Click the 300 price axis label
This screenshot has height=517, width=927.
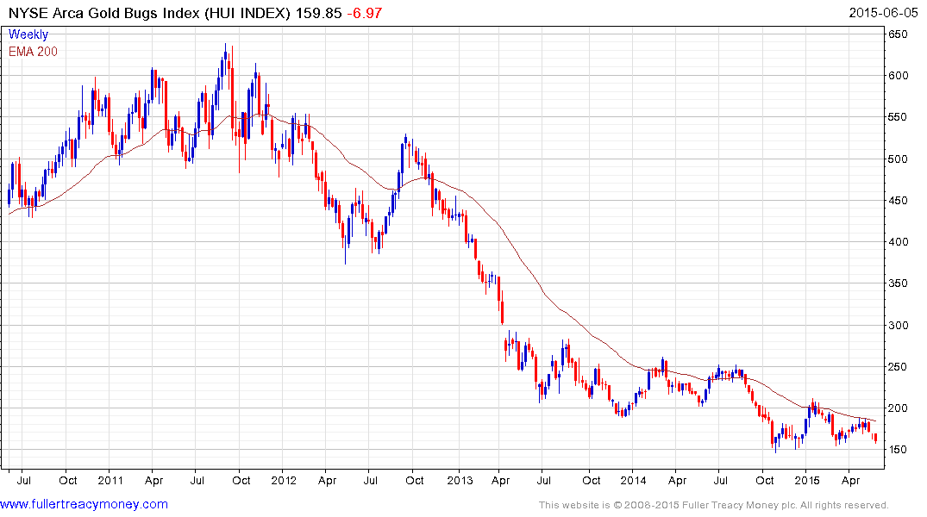coord(898,325)
